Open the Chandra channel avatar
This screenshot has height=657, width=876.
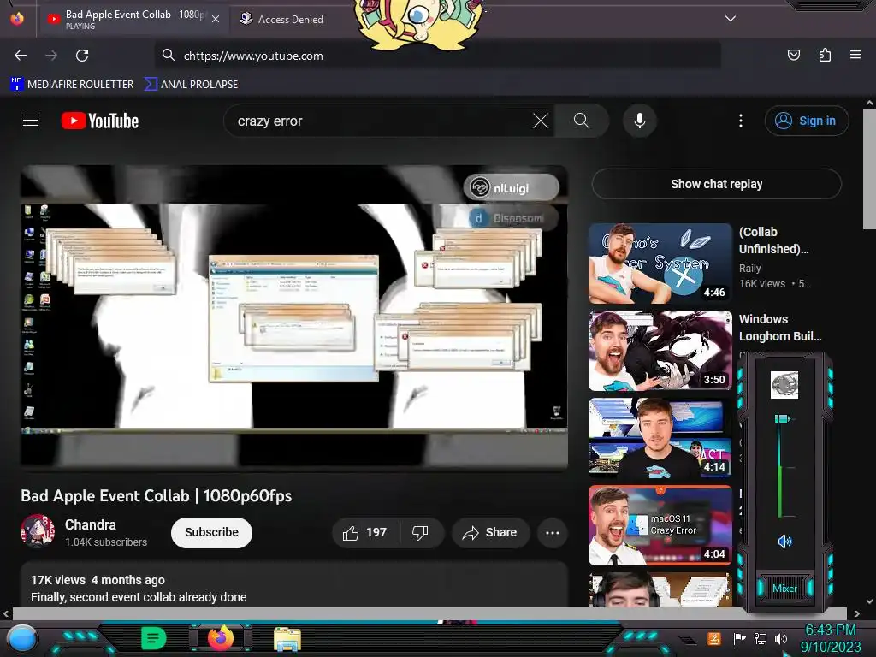click(38, 531)
